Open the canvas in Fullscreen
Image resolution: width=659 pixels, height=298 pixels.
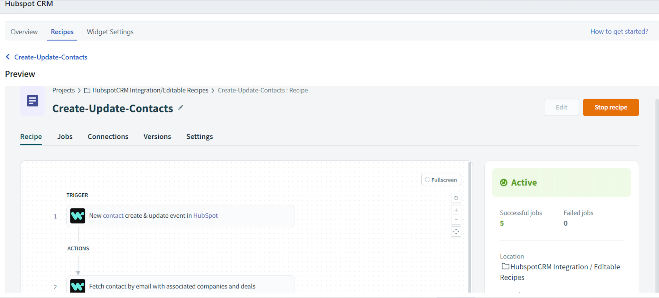[x=441, y=180]
